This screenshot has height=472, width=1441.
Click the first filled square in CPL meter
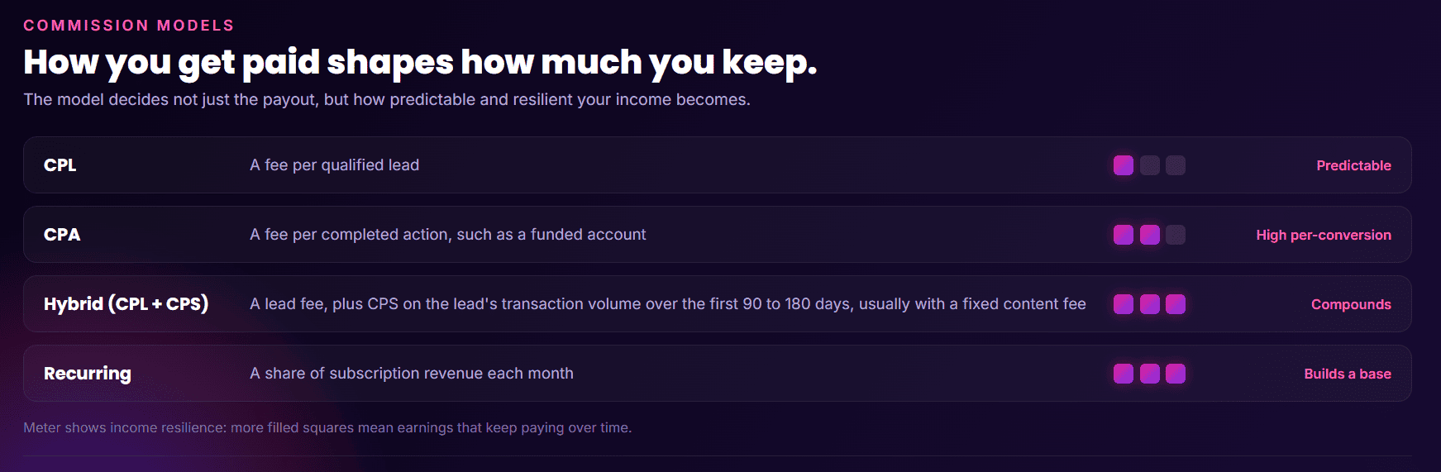[x=1123, y=165]
